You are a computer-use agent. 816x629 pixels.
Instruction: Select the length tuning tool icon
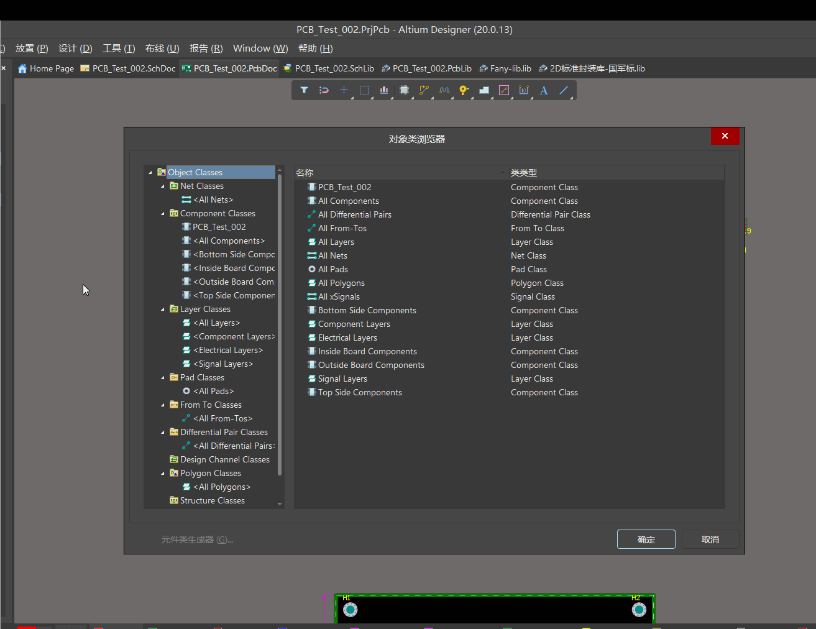click(x=444, y=90)
